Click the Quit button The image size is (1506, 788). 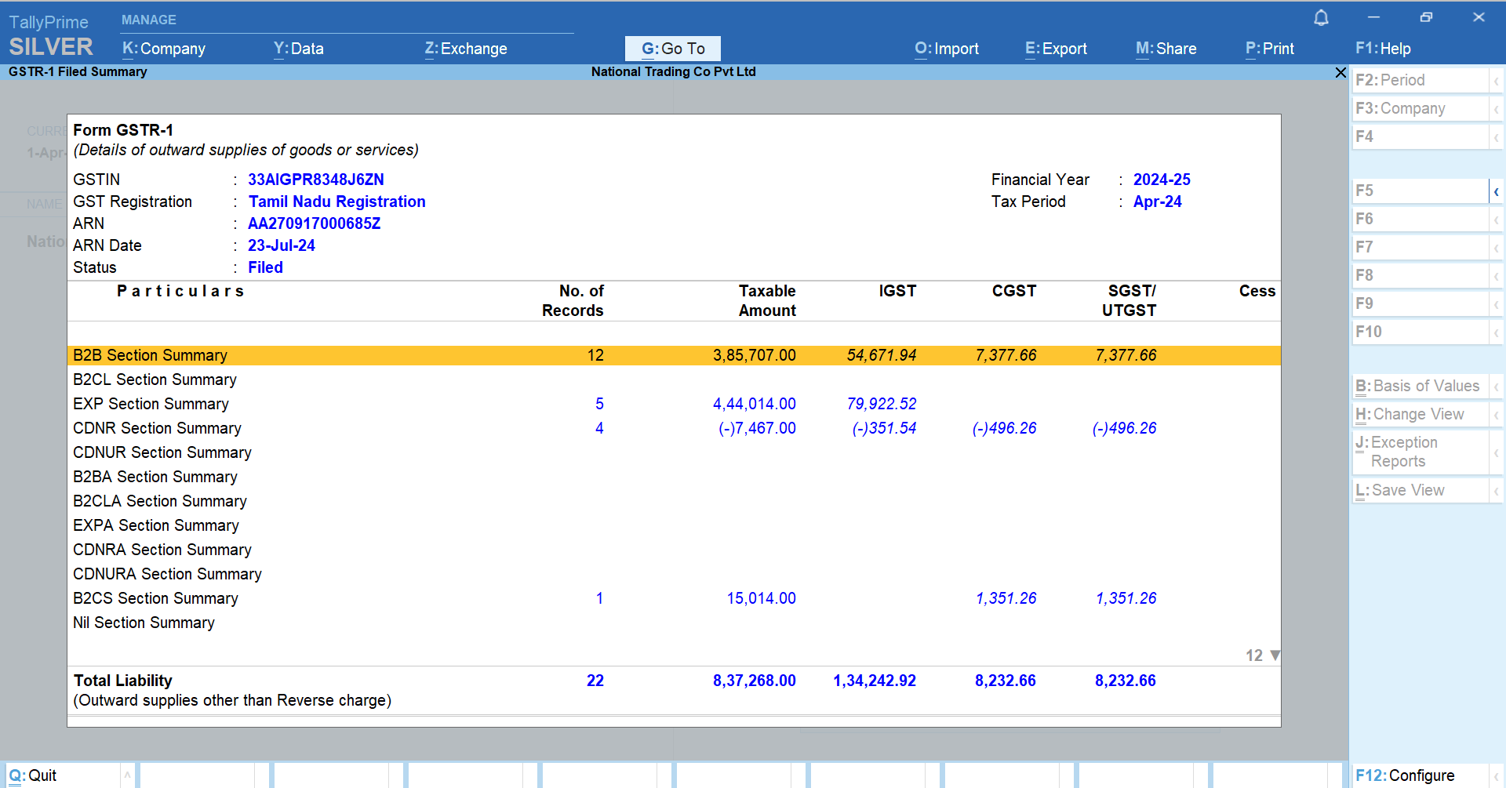pyautogui.click(x=33, y=775)
